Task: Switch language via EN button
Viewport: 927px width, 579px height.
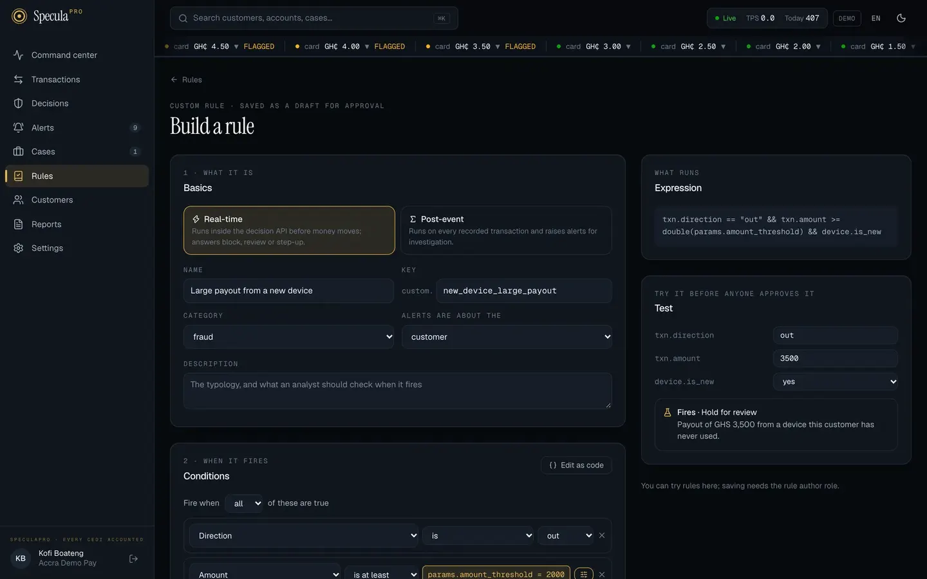Action: [x=876, y=18]
